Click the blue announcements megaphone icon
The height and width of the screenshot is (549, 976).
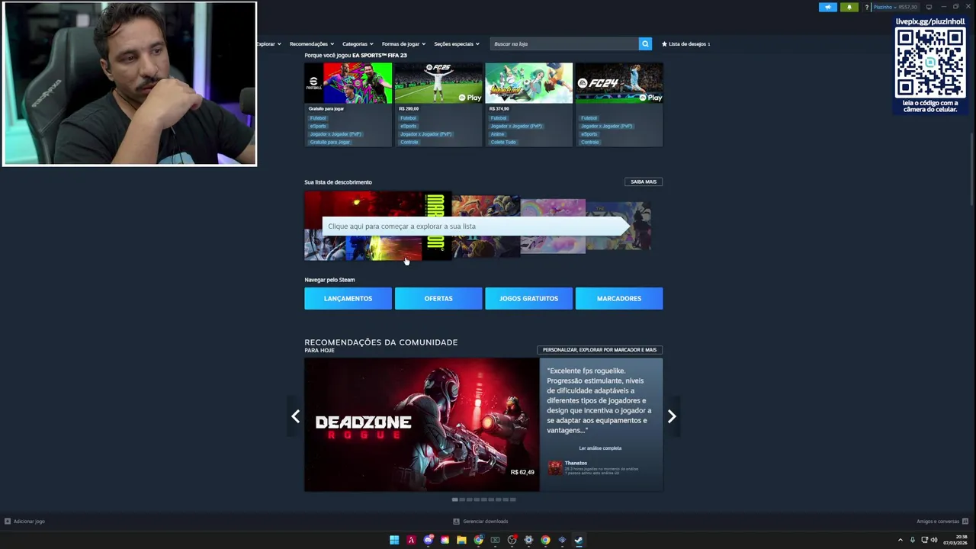point(828,7)
